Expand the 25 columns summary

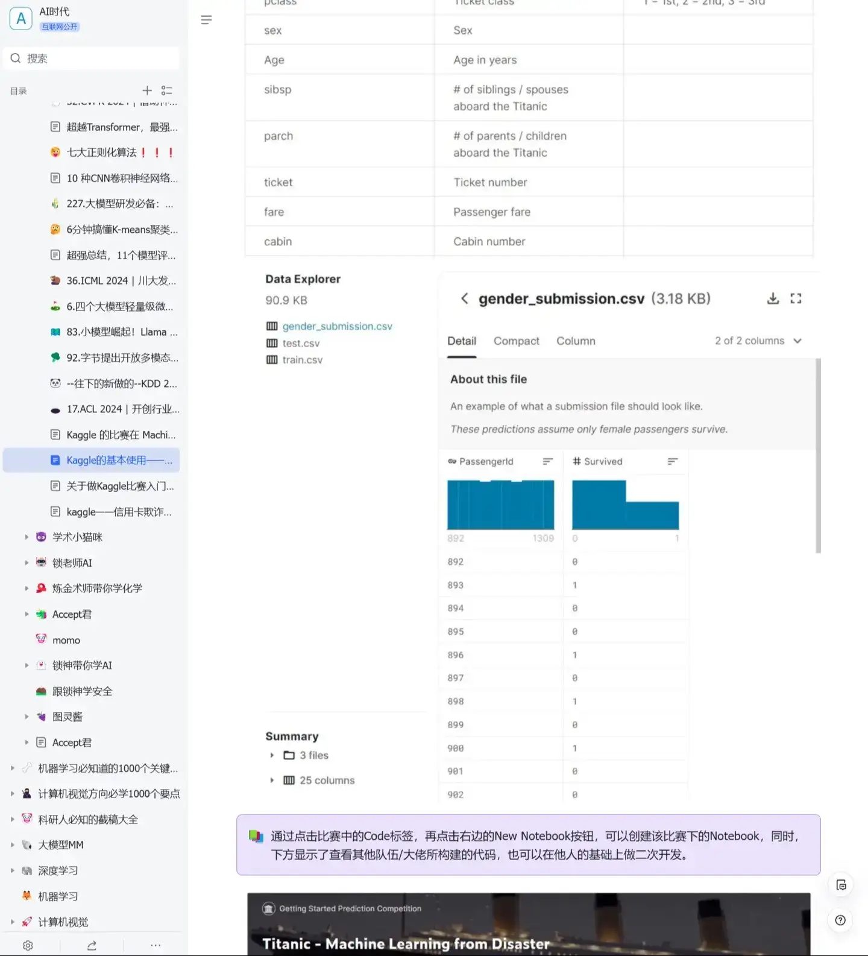272,780
